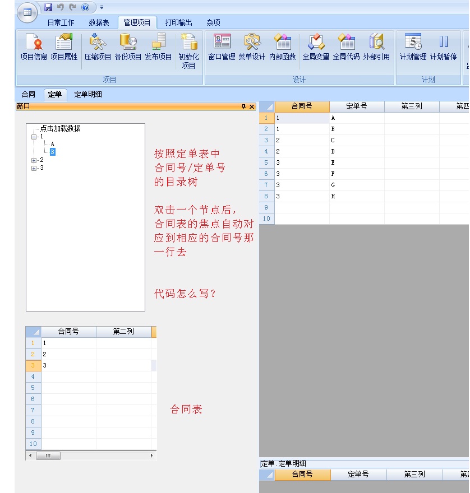470x493 pixels.
Task: Open the round application menu button
Action: (x=27, y=12)
